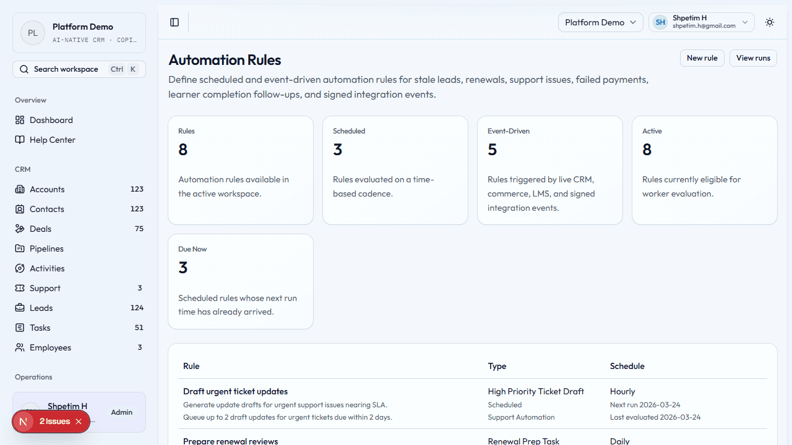This screenshot has width=792, height=445.
Task: Click the New rule button
Action: click(x=702, y=58)
